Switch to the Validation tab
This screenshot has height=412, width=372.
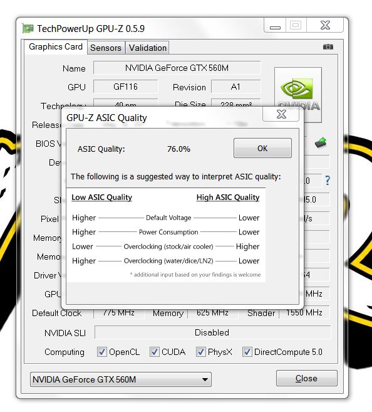tap(147, 48)
